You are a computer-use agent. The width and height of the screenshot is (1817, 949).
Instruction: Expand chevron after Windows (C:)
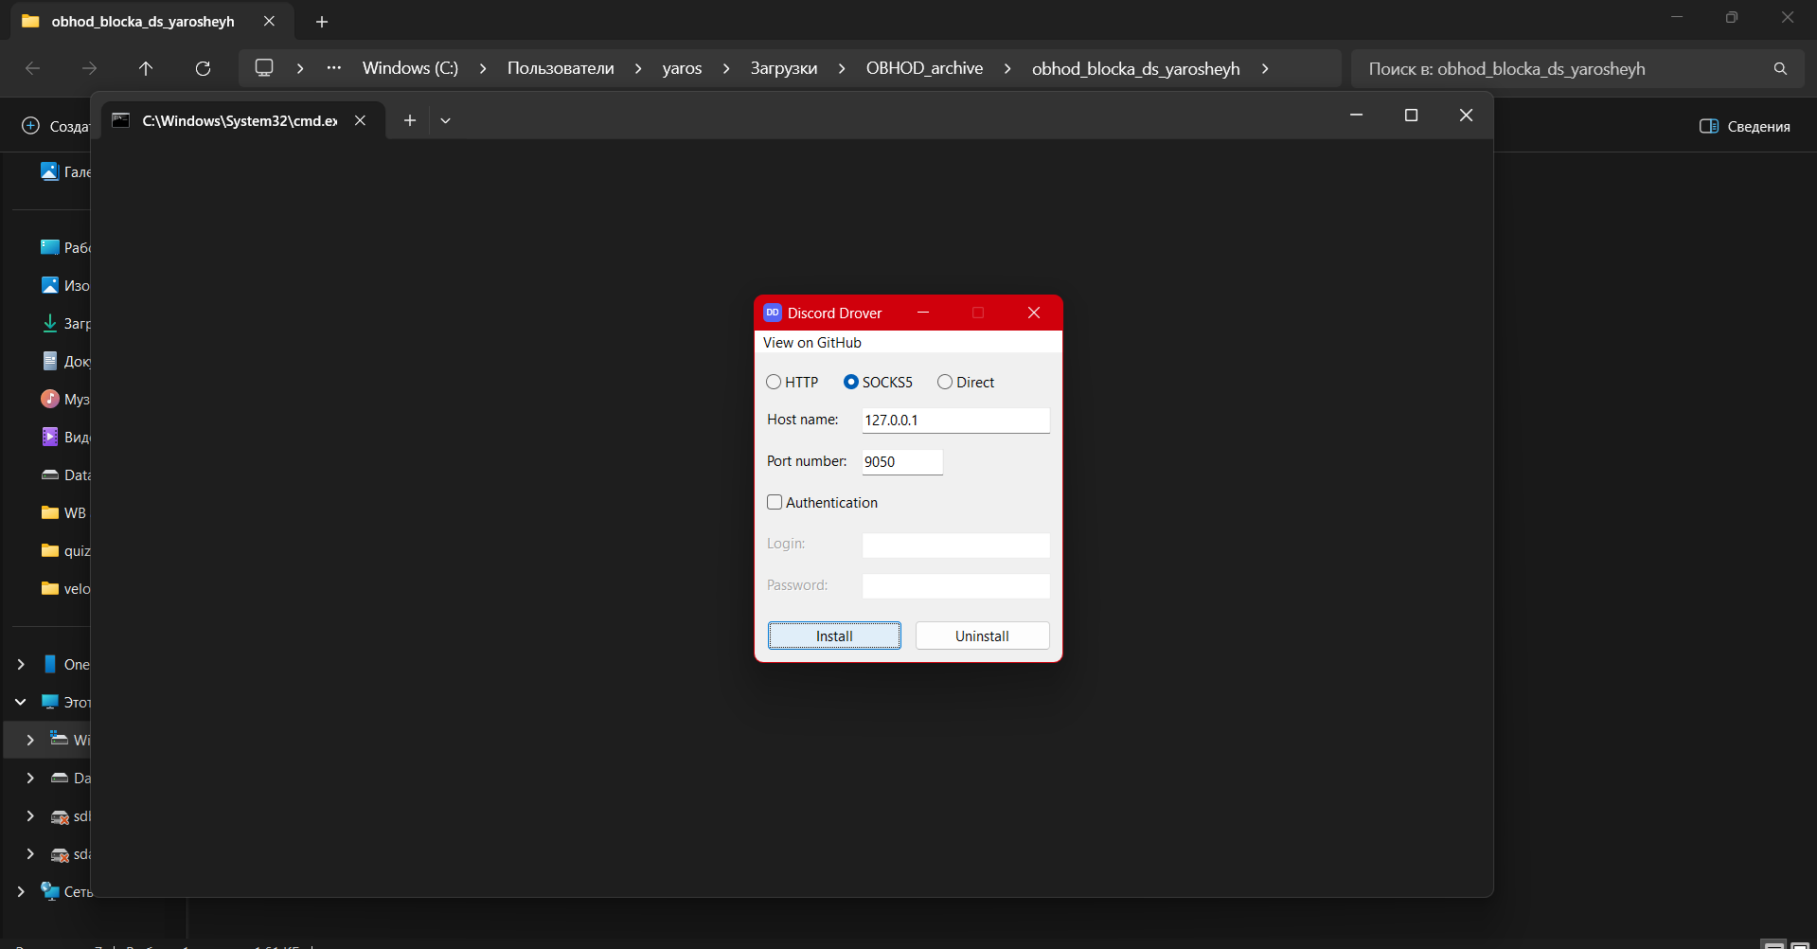click(483, 68)
